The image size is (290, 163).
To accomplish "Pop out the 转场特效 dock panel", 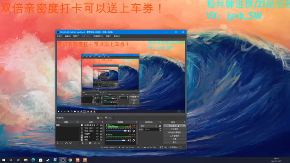I will [x=160, y=122].
